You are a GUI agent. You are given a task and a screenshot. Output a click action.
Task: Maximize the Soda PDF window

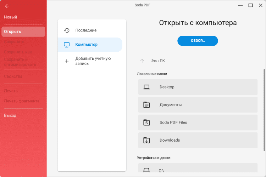[x=250, y=5]
